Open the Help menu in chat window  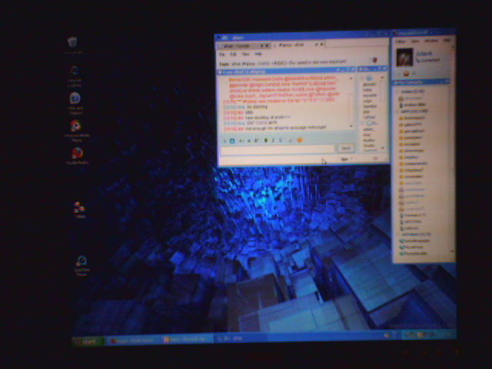coord(258,54)
